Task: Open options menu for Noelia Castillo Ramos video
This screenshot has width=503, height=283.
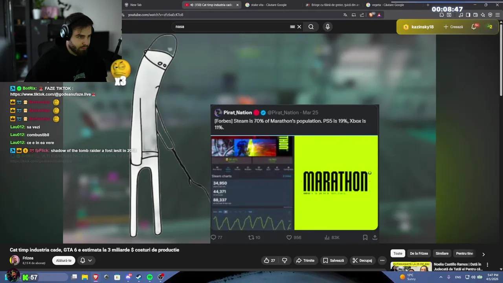Action: pos(487,265)
